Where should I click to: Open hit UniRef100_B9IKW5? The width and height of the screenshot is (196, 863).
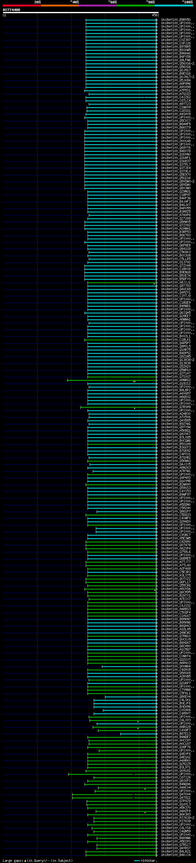pos(176,50)
